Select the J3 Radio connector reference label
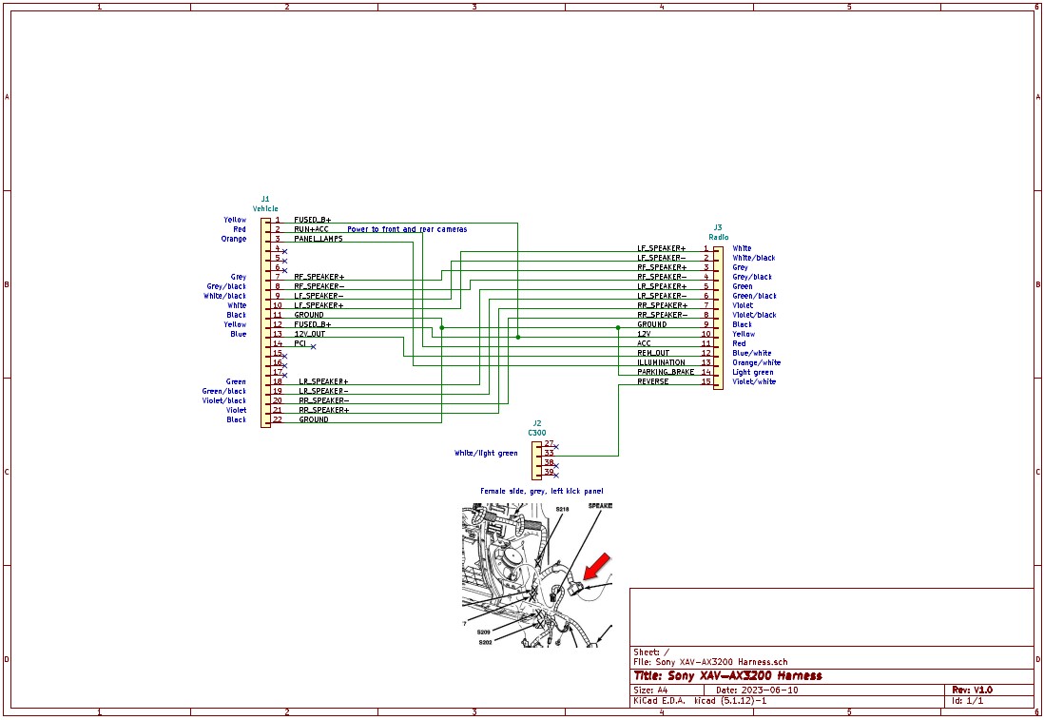 [x=718, y=233]
